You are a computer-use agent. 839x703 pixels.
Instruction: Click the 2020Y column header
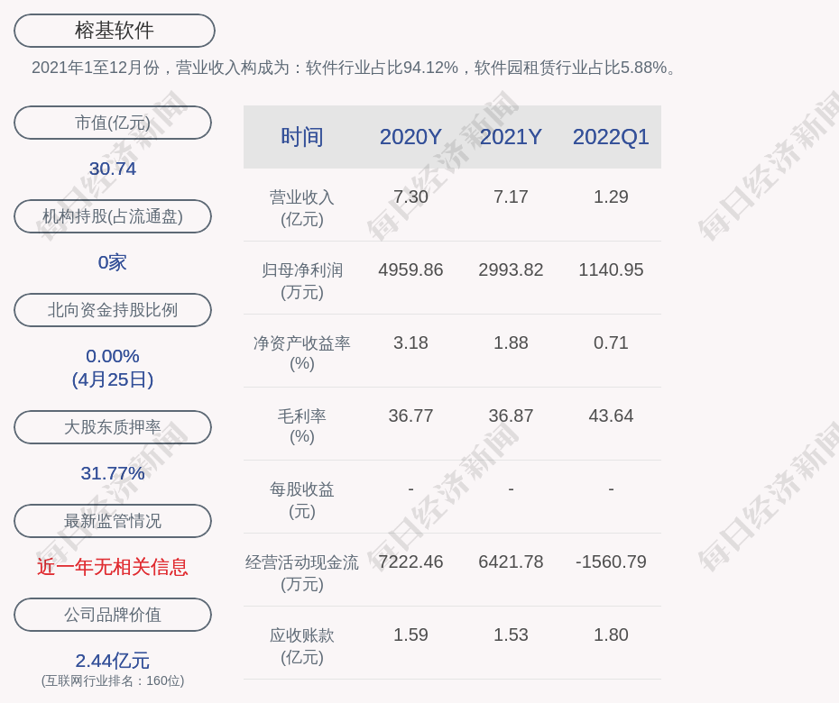pyautogui.click(x=410, y=137)
